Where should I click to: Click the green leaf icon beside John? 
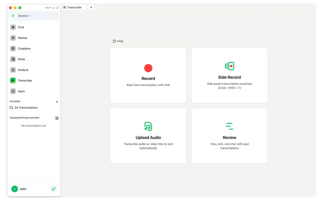click(54, 189)
